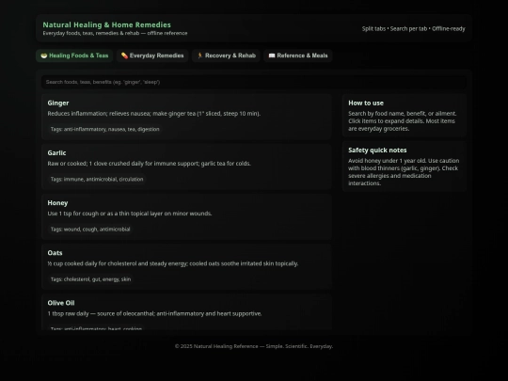Click the '1 tbsp raw daily' olive oil description

click(154, 313)
